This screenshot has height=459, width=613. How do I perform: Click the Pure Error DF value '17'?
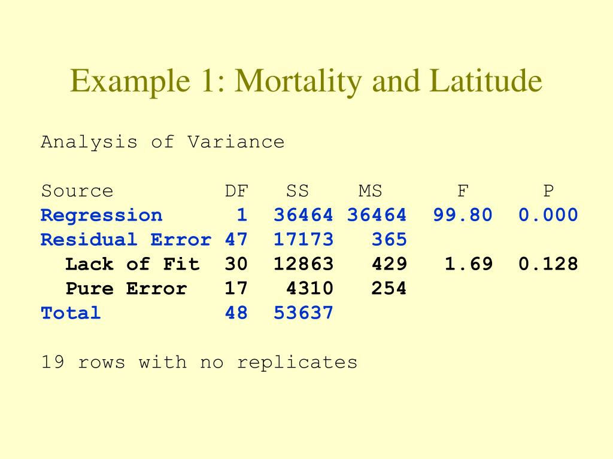coord(236,289)
